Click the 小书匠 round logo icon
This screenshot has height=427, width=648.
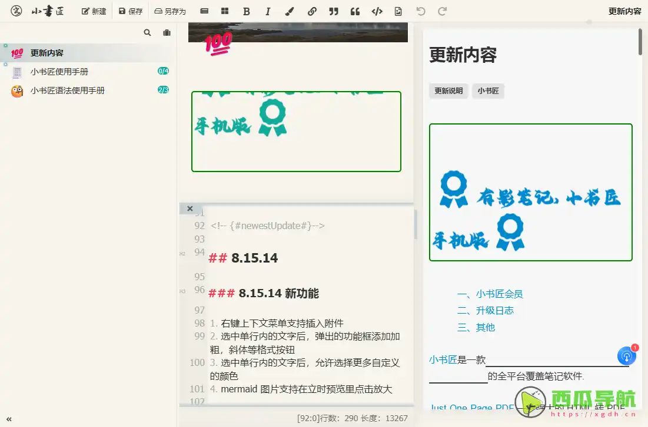click(16, 11)
